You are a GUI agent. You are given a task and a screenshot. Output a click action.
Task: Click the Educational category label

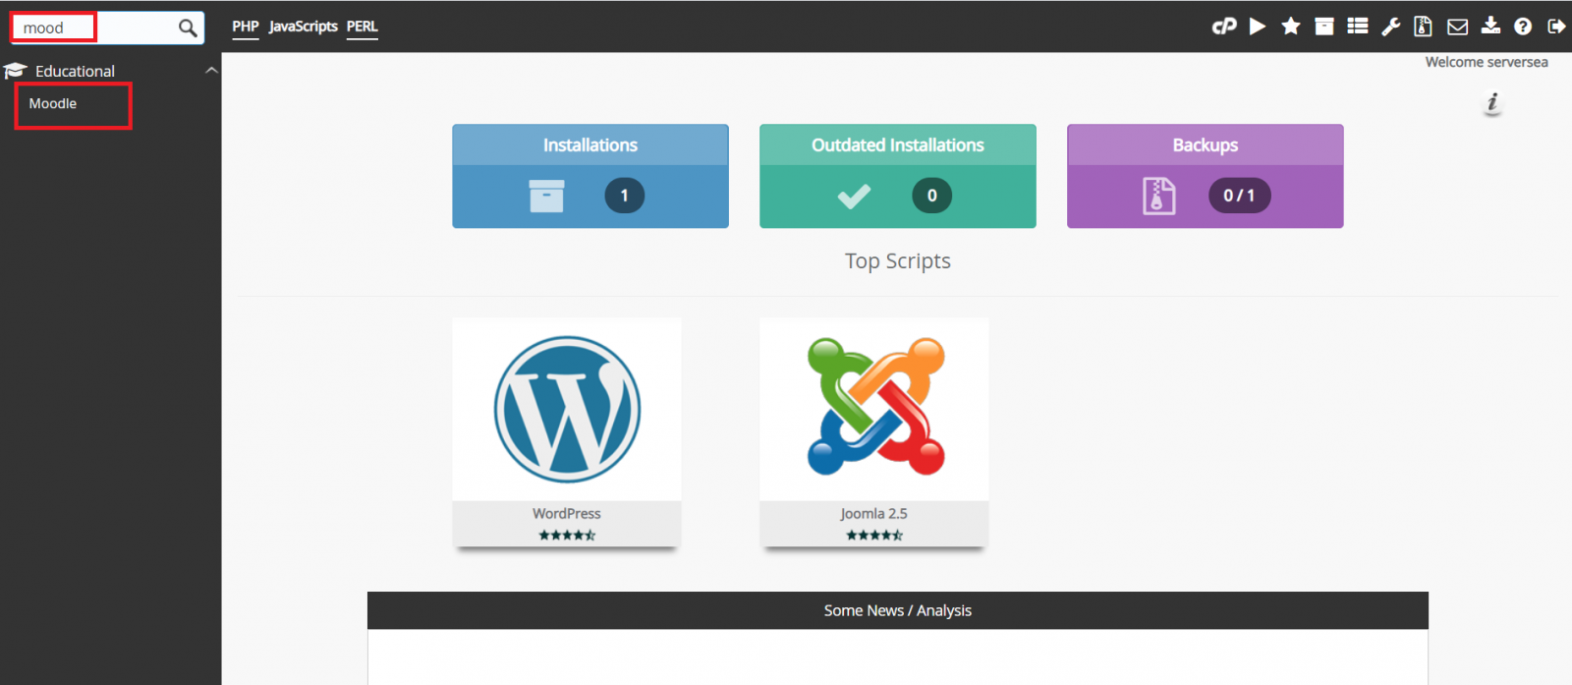point(76,71)
